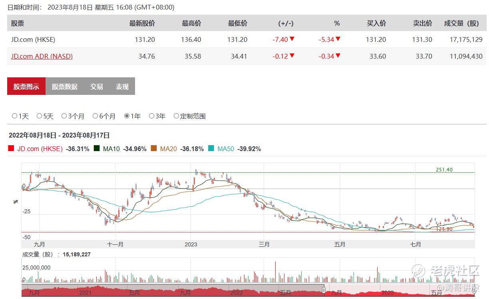
Task: Click the ADR latest price 34.76 cell
Action: click(x=147, y=56)
